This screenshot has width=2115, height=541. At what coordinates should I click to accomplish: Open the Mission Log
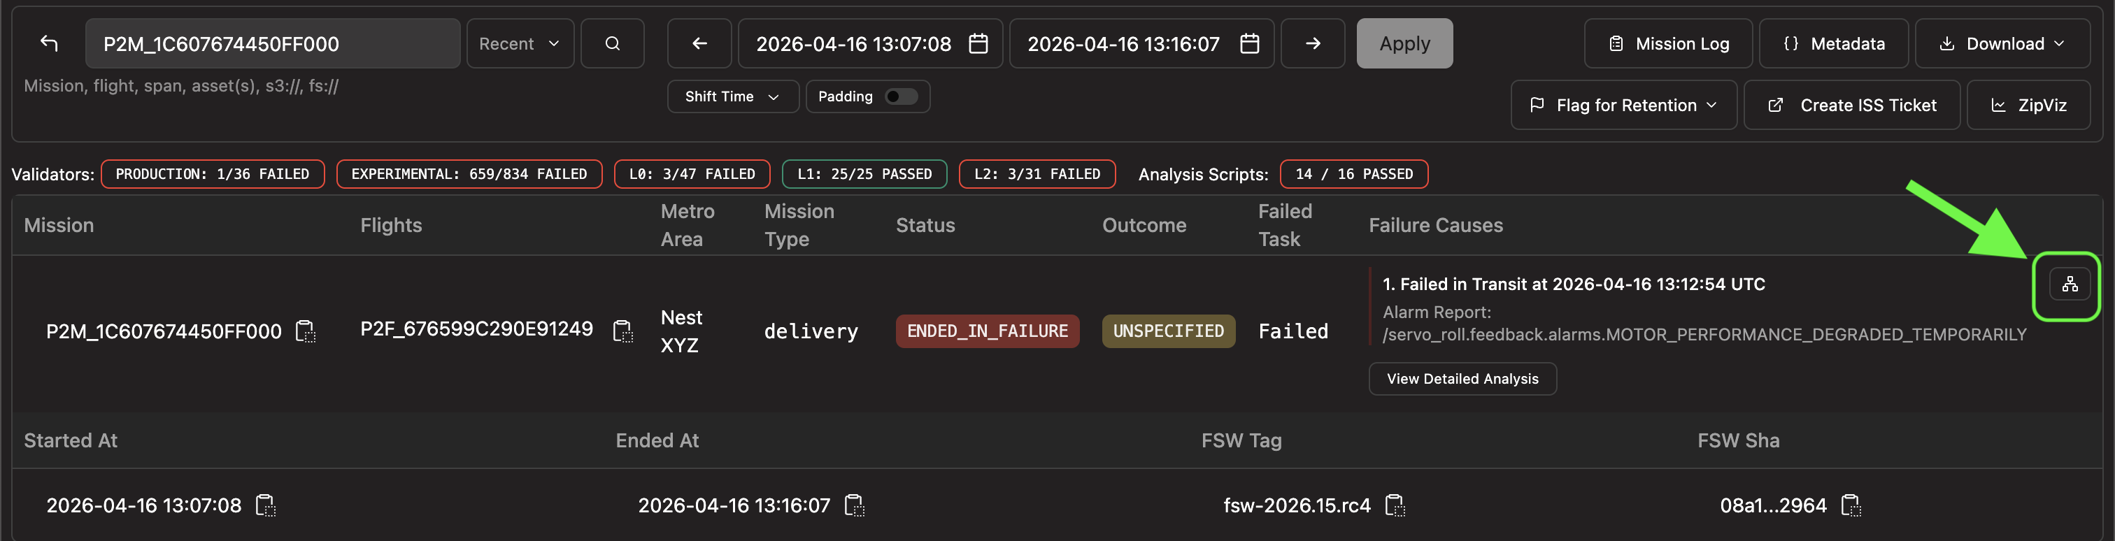point(1667,43)
